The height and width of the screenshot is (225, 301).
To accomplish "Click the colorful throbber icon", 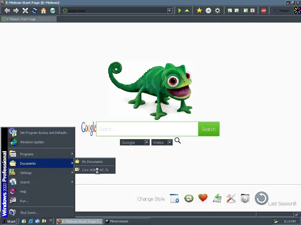I will (x=297, y=11).
